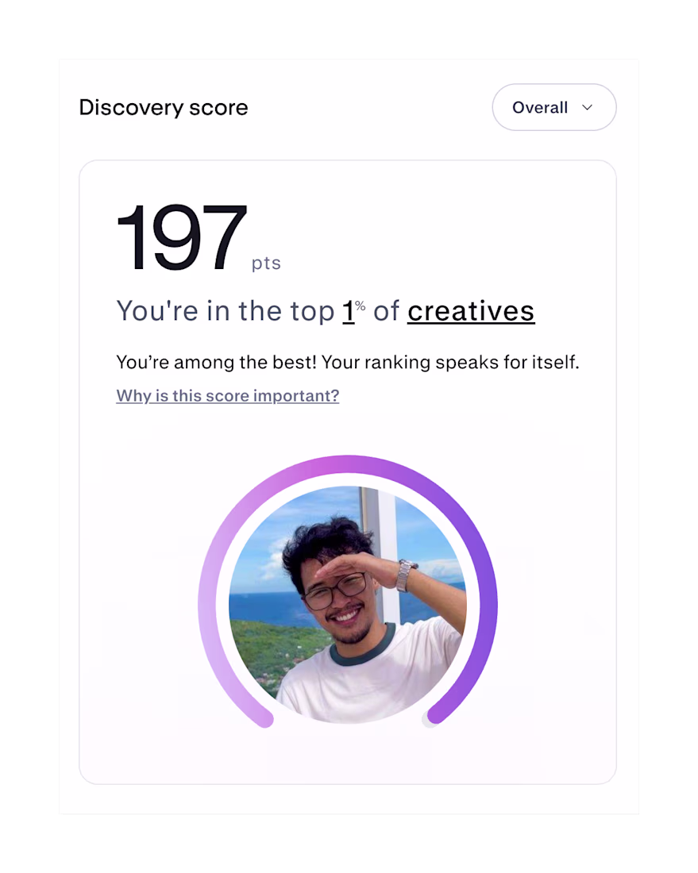This screenshot has height=873, width=698.
Task: Select the 'Overall' label text in the pill
Action: (540, 107)
